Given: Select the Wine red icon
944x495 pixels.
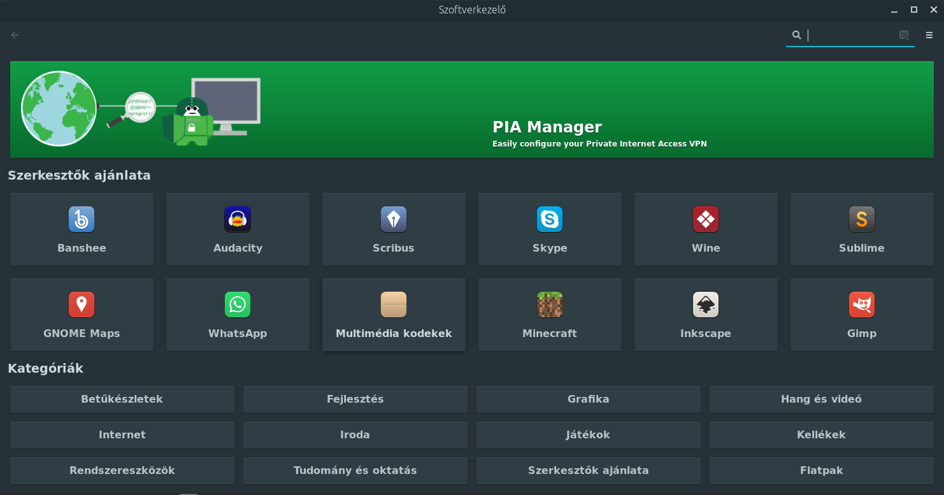Looking at the screenshot, I should [x=706, y=219].
